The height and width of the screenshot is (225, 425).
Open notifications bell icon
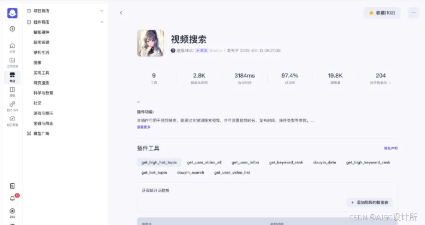click(12, 199)
